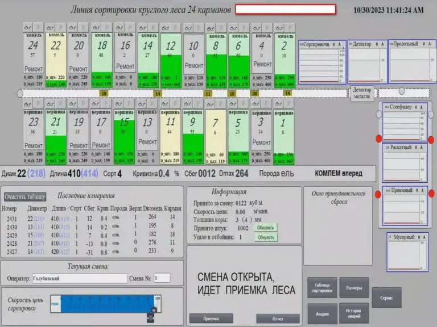Click the blue chain speed scale bar

click(x=106, y=304)
